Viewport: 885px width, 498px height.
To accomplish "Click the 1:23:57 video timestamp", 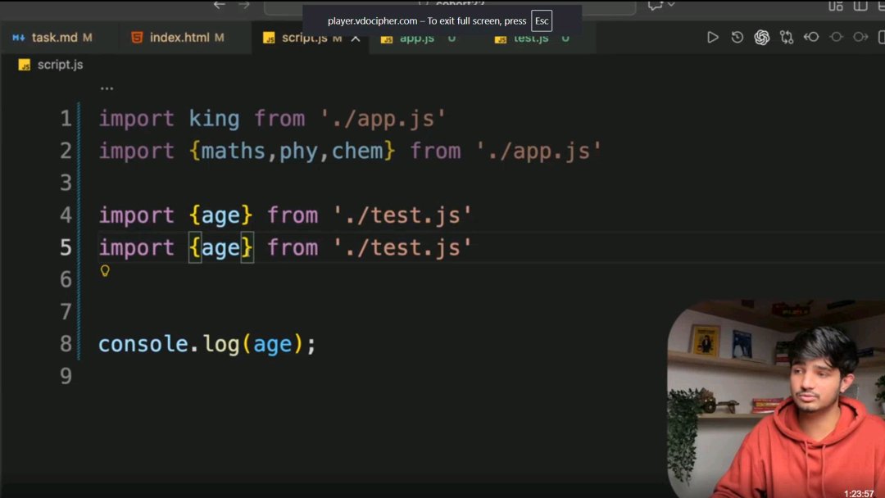I will tap(859, 493).
